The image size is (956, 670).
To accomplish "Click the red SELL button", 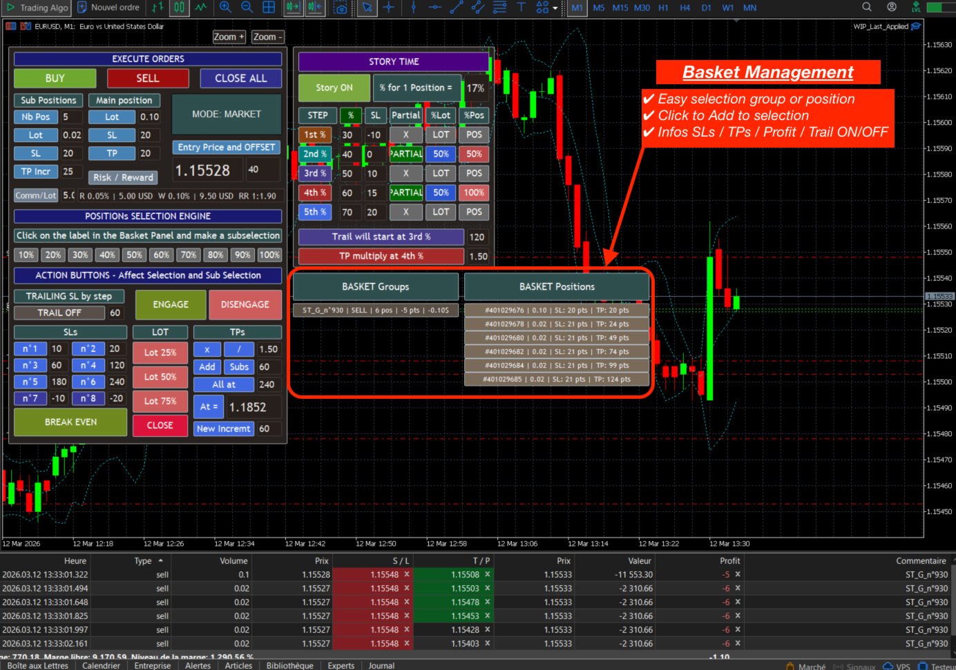I will coord(148,78).
